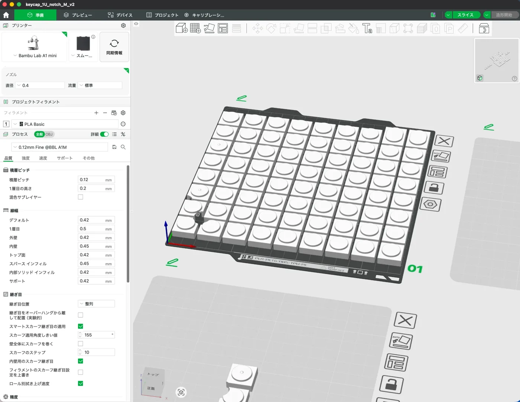Switch to the プレビュー tab
This screenshot has height=402, width=520.
78,15
